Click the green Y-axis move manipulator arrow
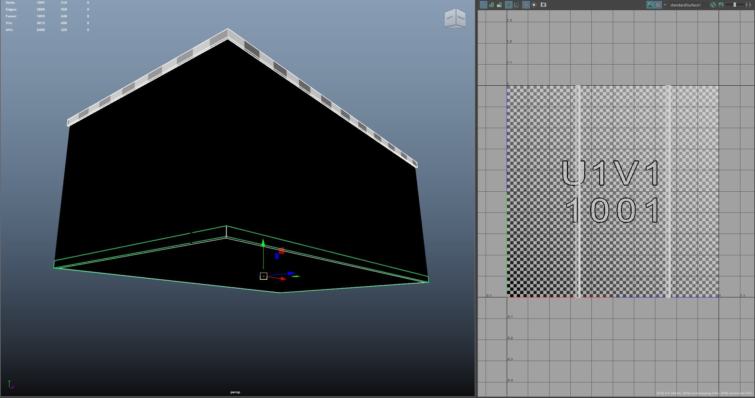 [263, 243]
